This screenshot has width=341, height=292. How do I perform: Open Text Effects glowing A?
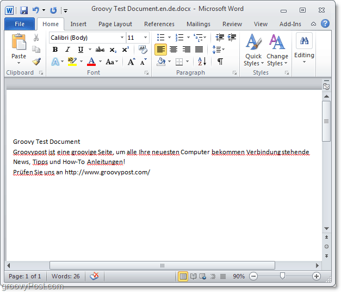(x=55, y=62)
